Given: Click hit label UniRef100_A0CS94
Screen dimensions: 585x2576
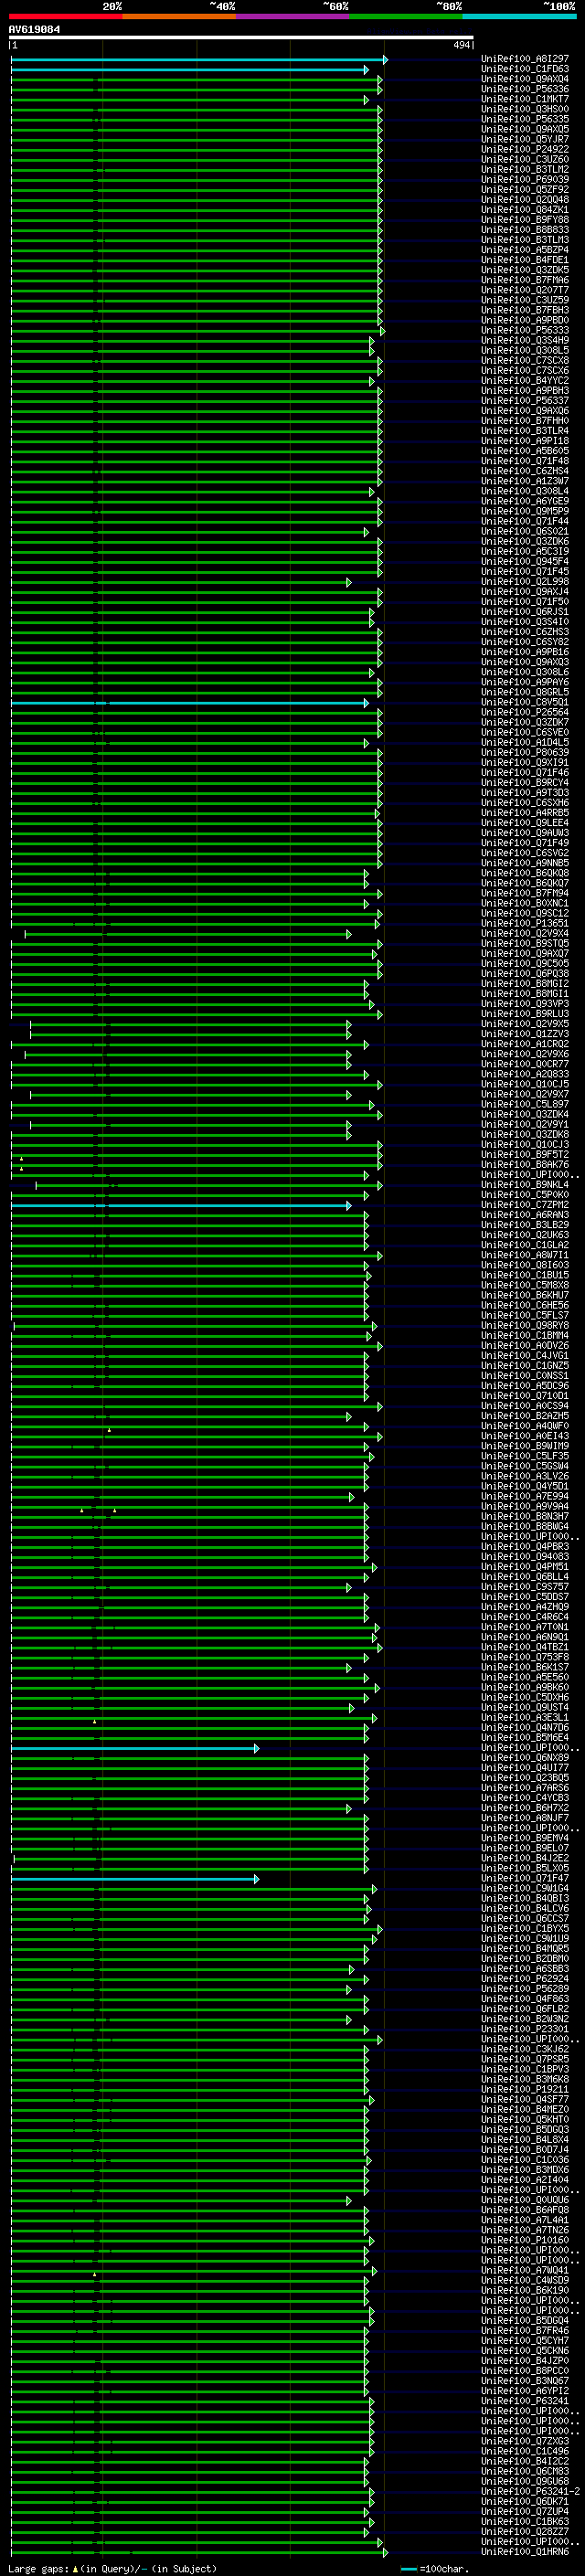Looking at the screenshot, I should coord(525,1406).
